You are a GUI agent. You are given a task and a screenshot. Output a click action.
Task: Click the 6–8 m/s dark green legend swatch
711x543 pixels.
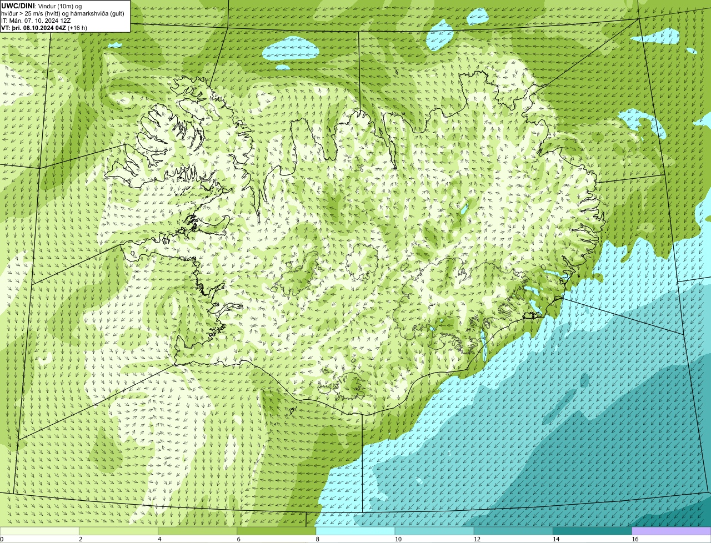pyautogui.click(x=277, y=531)
